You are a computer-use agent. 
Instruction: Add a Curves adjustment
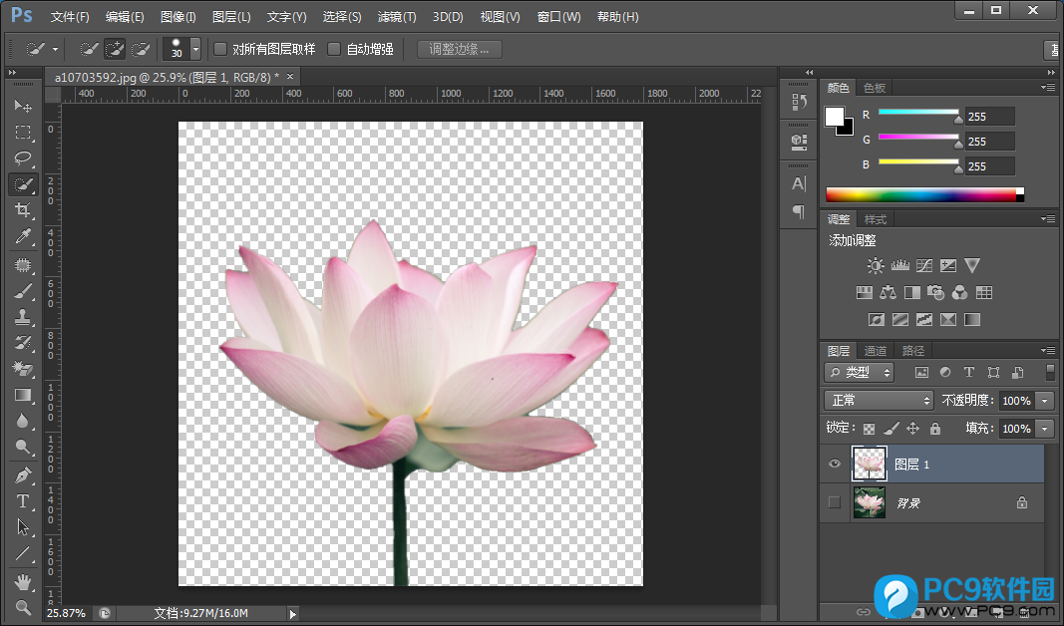click(x=924, y=265)
